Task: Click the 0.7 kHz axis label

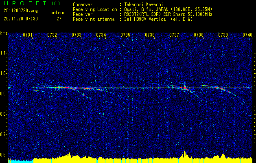Action: pyautogui.click(x=3, y=134)
